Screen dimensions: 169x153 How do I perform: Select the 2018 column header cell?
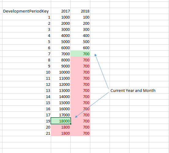point(81,11)
